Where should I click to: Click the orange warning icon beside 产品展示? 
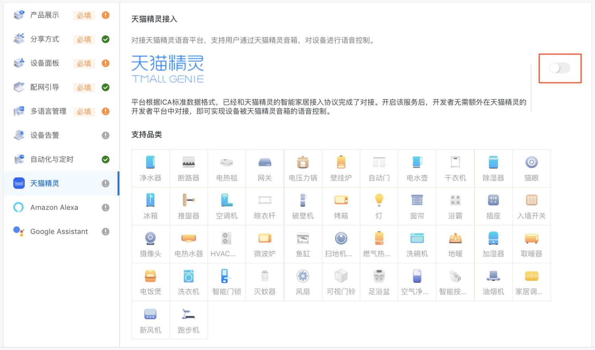coord(106,15)
